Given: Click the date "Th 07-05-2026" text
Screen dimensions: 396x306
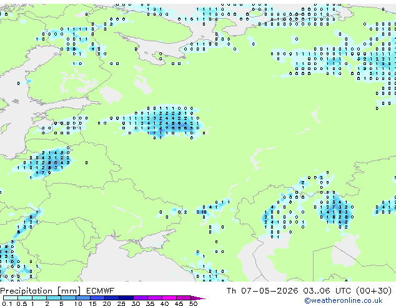Looking at the screenshot, I should pyautogui.click(x=262, y=291).
